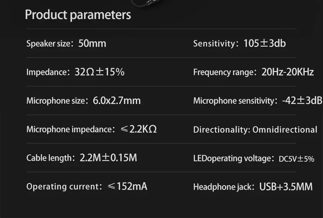Click the Microphone sensitivity label
Viewport: 323px width, 218px height.
(233, 101)
